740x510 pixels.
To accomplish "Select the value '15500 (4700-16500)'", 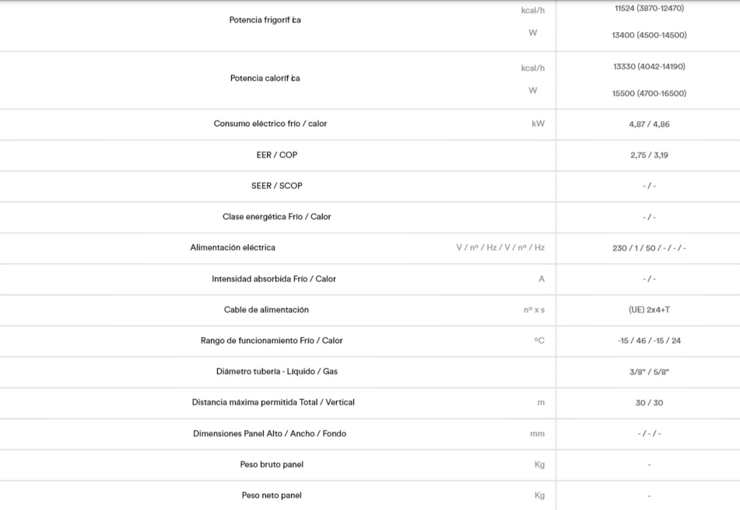I will (649, 93).
